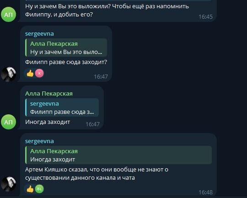Click top message "Ну и зачем Вы это выложили?"
Viewport: 247px width, 198px height.
click(107, 11)
